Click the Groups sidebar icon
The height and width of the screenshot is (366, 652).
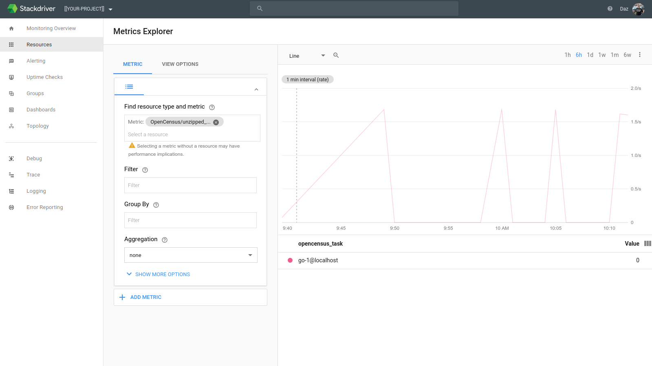[11, 94]
